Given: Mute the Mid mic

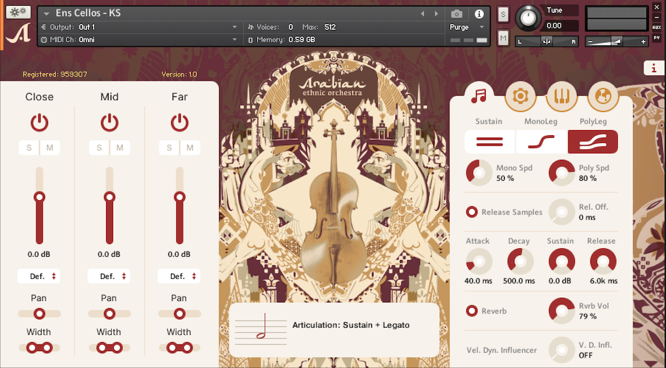Looking at the screenshot, I should pos(120,148).
